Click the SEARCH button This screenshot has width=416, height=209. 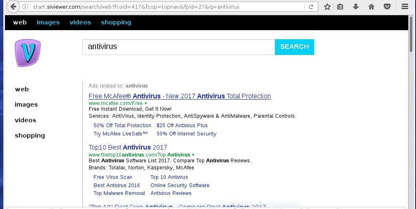(x=294, y=47)
